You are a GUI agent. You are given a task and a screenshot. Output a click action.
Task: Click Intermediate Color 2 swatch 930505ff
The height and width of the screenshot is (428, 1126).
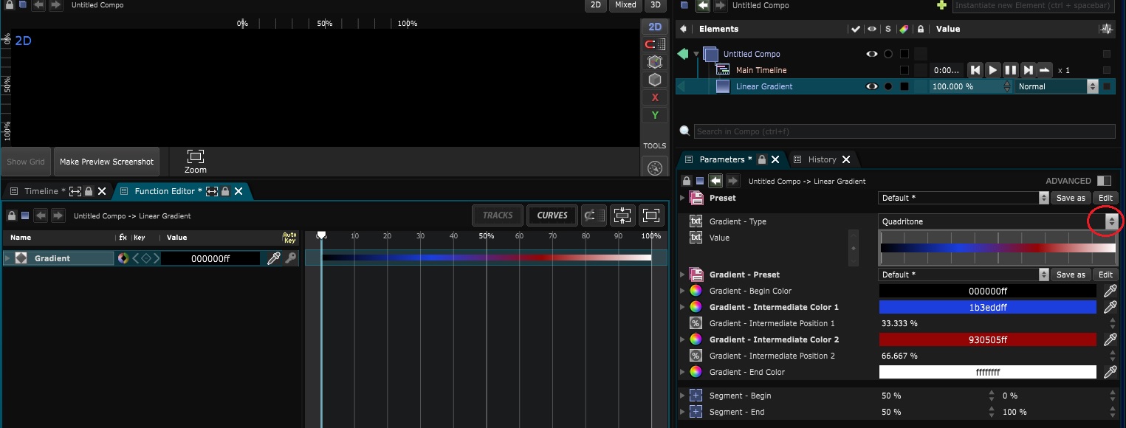point(987,339)
